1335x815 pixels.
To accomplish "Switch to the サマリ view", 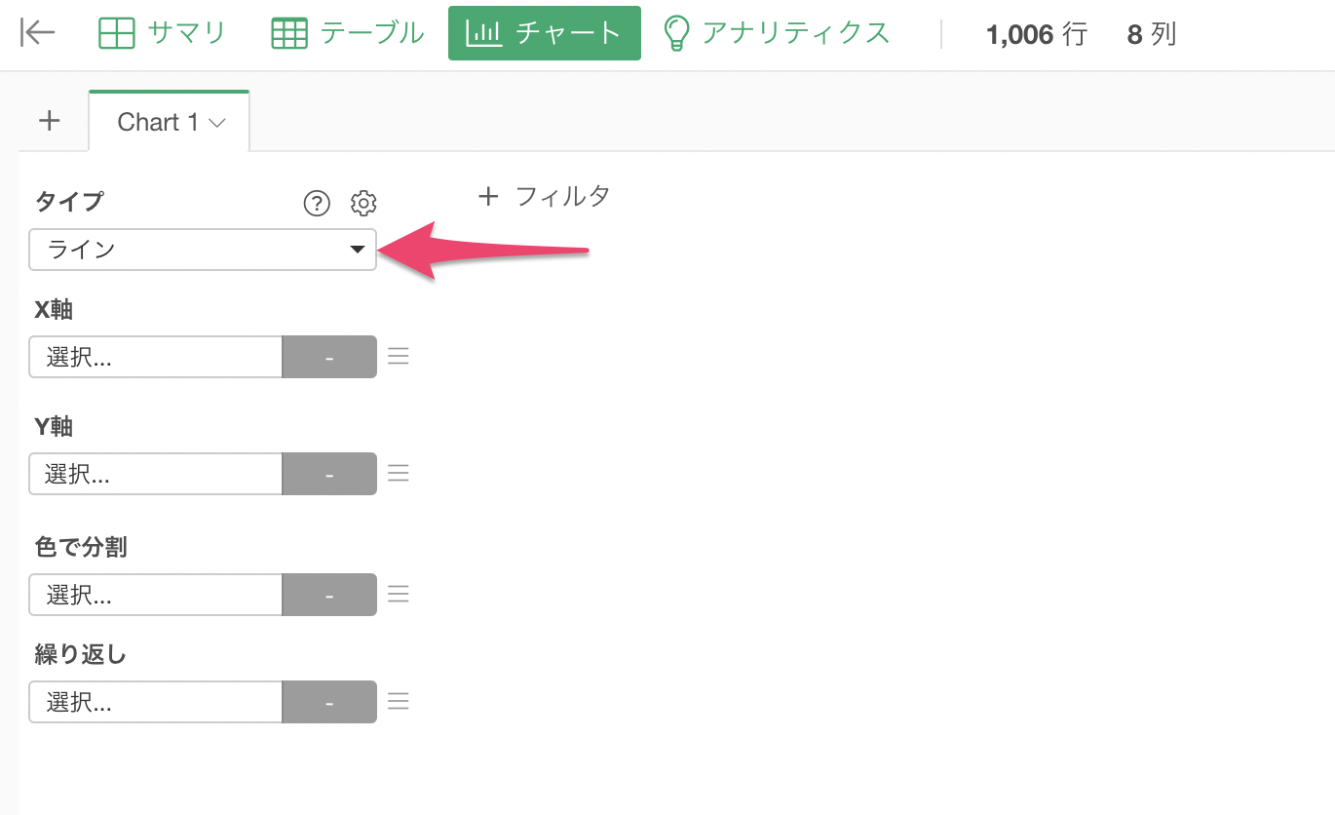I will (163, 33).
